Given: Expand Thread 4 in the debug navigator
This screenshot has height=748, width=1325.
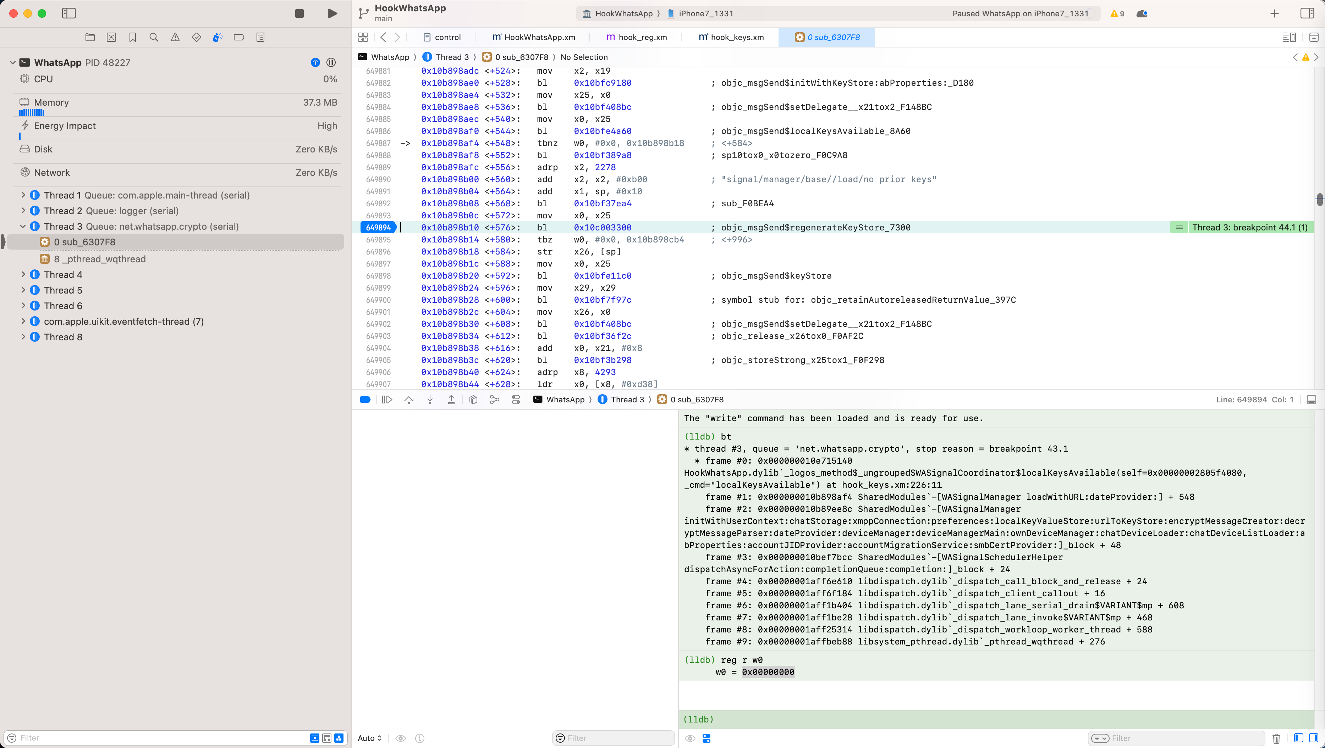Looking at the screenshot, I should (23, 274).
